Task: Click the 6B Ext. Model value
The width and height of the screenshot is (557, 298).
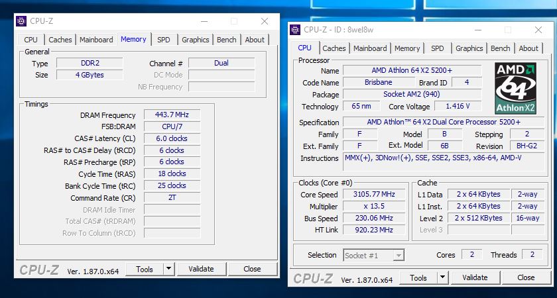Action: [445, 146]
